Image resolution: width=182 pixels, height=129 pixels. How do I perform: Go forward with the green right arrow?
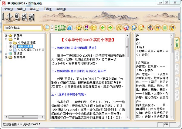tap(110, 28)
